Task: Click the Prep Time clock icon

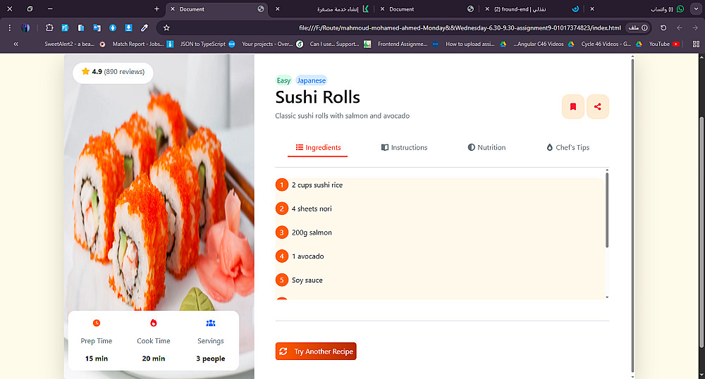Action: [96, 323]
